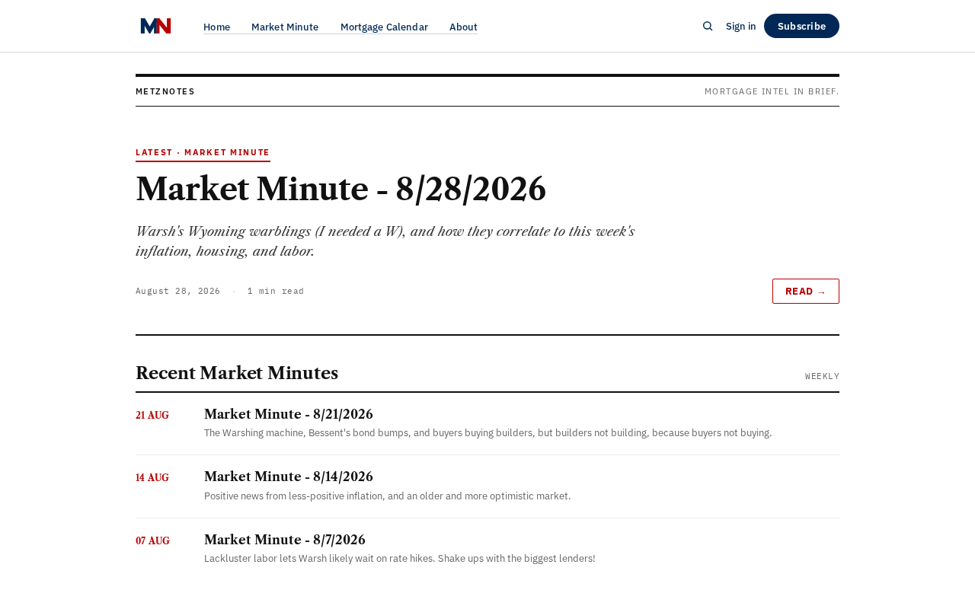Click the 07 AUG date label
Image resolution: width=975 pixels, height=609 pixels.
pyautogui.click(x=152, y=541)
